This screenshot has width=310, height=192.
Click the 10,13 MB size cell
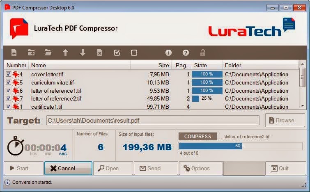point(158,82)
